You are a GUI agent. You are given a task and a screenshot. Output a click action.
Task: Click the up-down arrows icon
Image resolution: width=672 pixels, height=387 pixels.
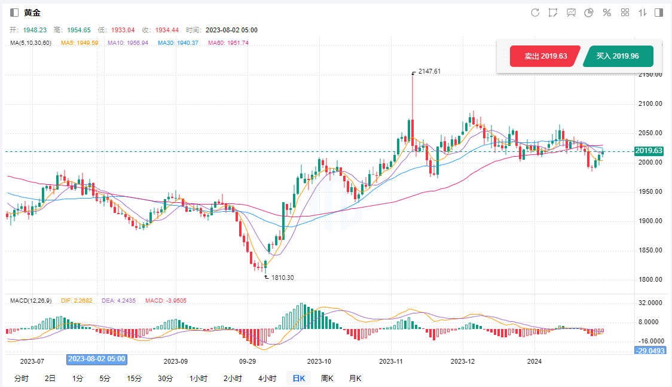643,13
